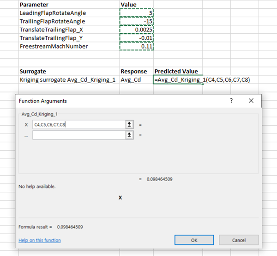
Task: Select the TranslateTrailingFlap_Y value cell -0.01
Action: pyautogui.click(x=136, y=38)
